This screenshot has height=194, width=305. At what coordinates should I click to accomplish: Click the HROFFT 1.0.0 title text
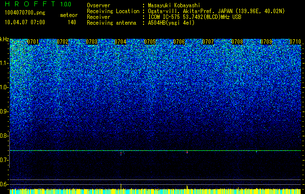point(38,4)
